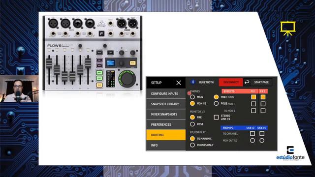This screenshot has height=177, width=315.
Task: Open the Info menu item
Action: pyautogui.click(x=166, y=145)
